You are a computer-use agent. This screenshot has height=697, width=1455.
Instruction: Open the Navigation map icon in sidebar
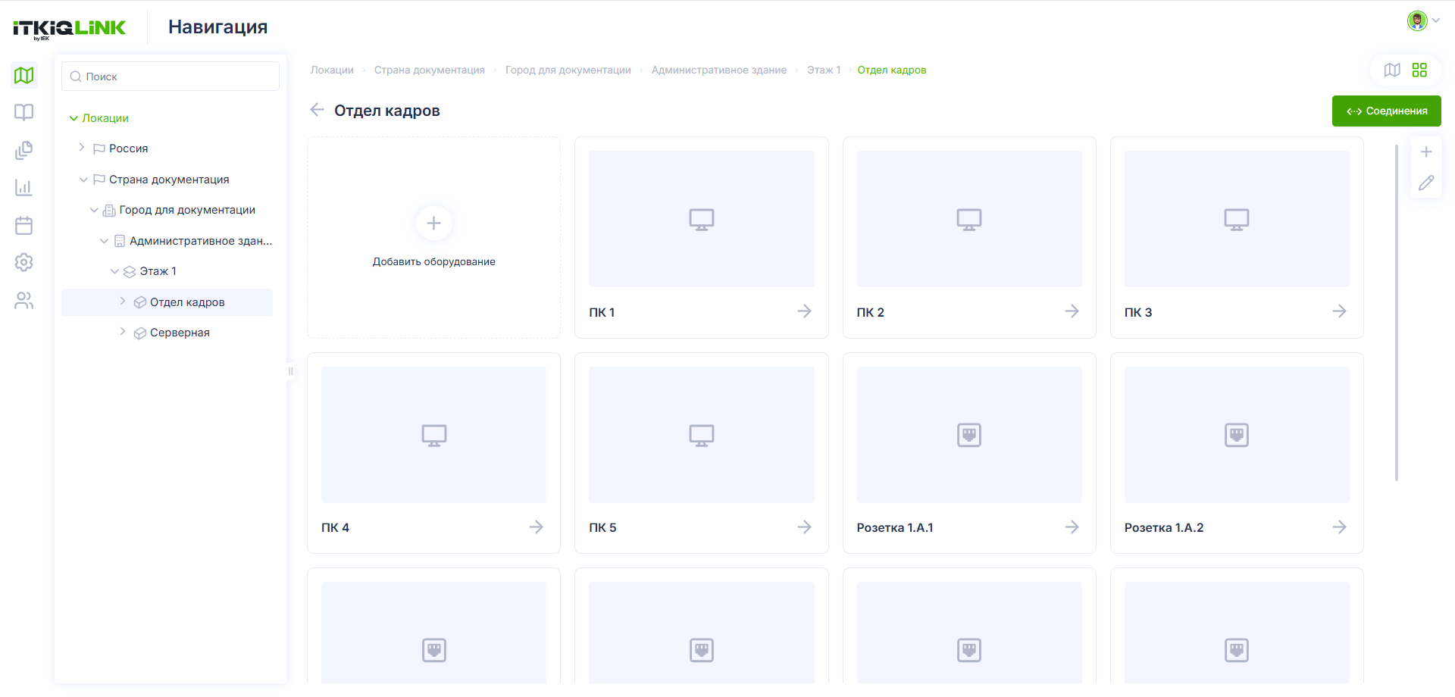click(24, 75)
